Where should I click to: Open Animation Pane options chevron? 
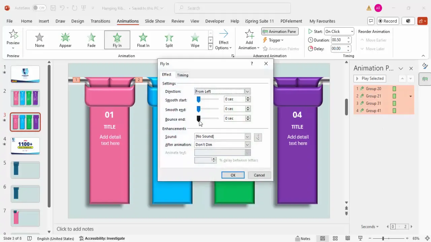tap(401, 68)
